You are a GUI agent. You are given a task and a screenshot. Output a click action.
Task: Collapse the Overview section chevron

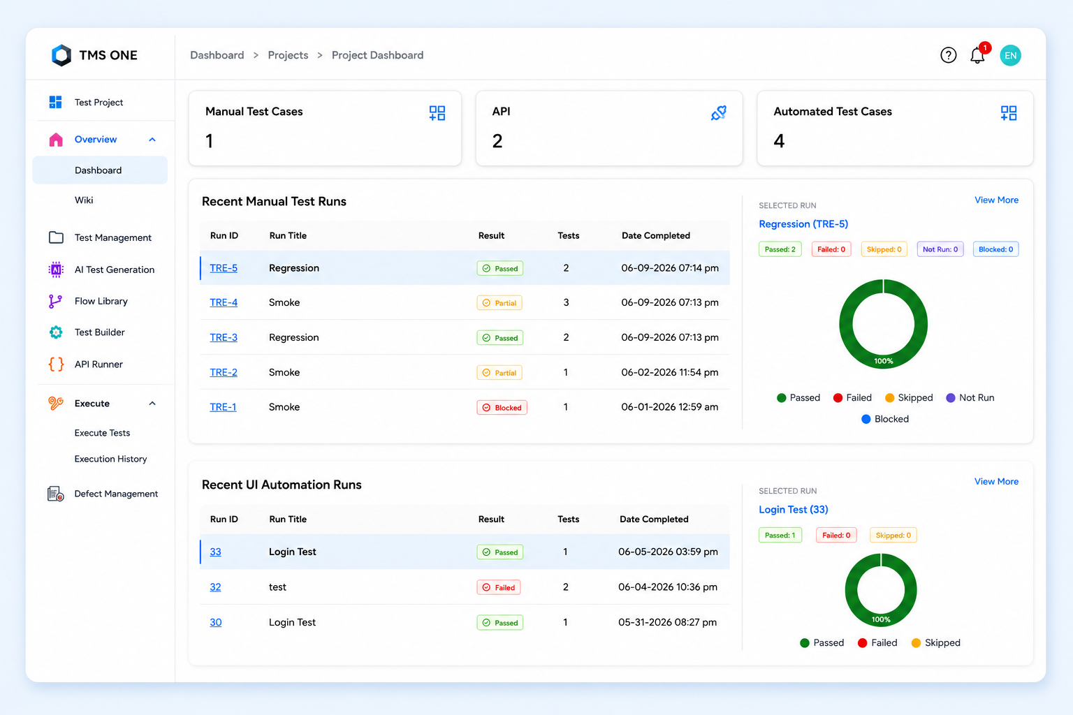152,140
